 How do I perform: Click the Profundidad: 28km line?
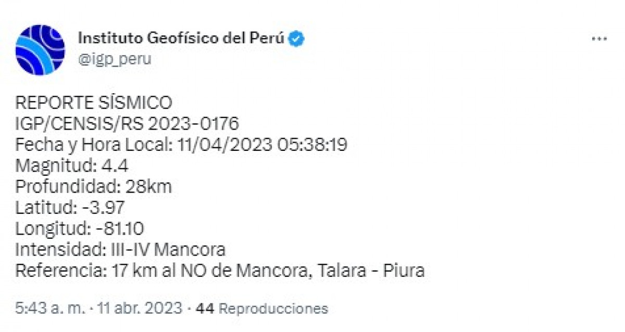tap(93, 187)
